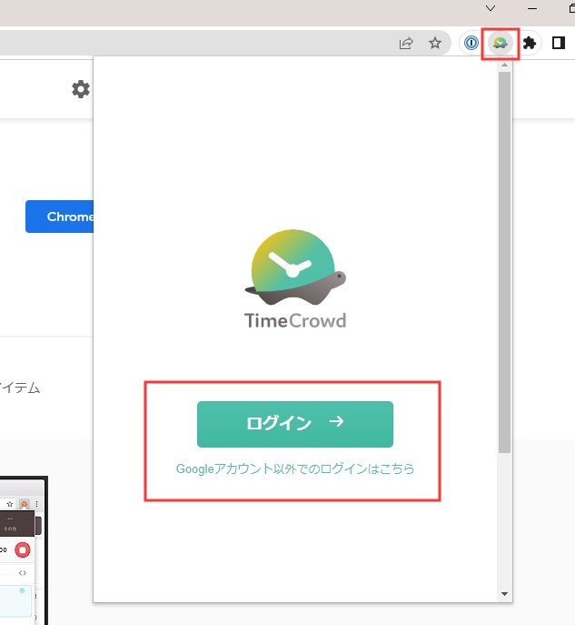
Task: Click the share page icon in address bar
Action: coord(406,43)
